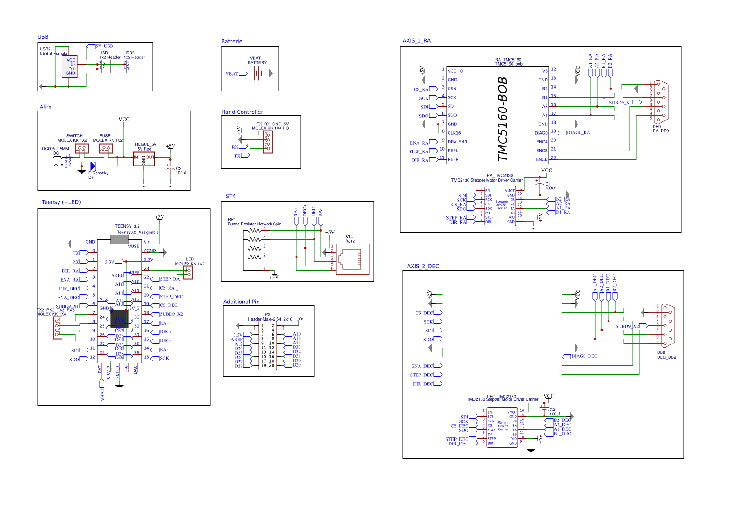Click the battery symbol in the Batterie block

(257, 73)
